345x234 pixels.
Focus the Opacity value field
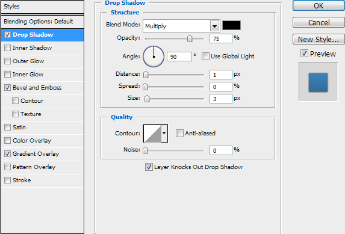click(x=221, y=38)
